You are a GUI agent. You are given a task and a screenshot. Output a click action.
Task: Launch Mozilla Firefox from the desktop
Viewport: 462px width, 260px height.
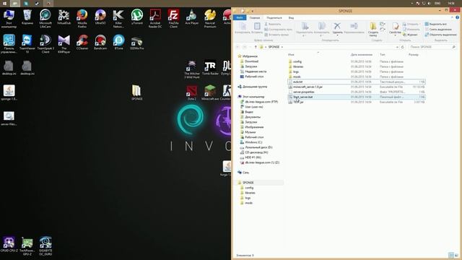(x=82, y=18)
